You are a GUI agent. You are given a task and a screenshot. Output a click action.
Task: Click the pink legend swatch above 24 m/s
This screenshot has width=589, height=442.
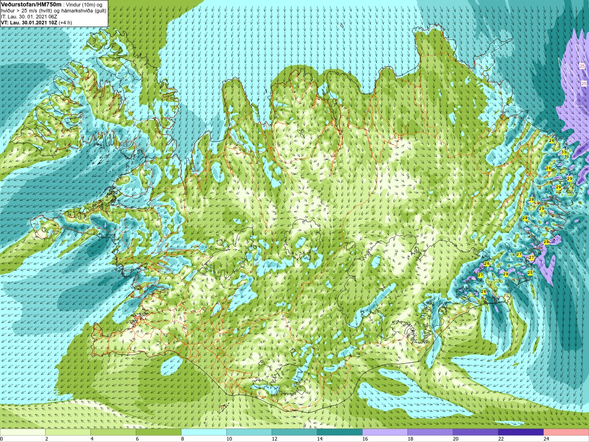click(x=566, y=432)
